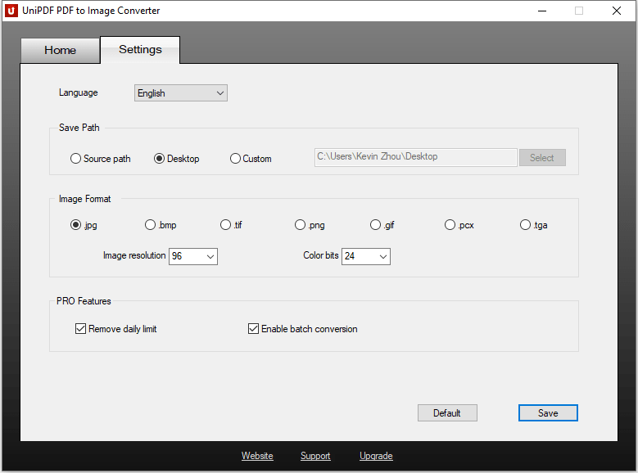Switch to the Home tab

click(61, 50)
